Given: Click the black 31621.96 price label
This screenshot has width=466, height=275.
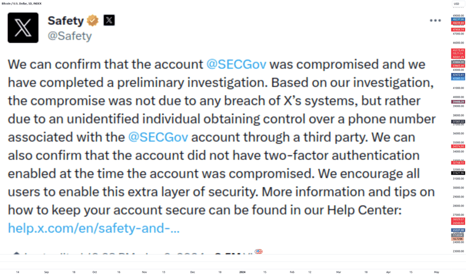Looking at the screenshot, I should click(458, 173).
